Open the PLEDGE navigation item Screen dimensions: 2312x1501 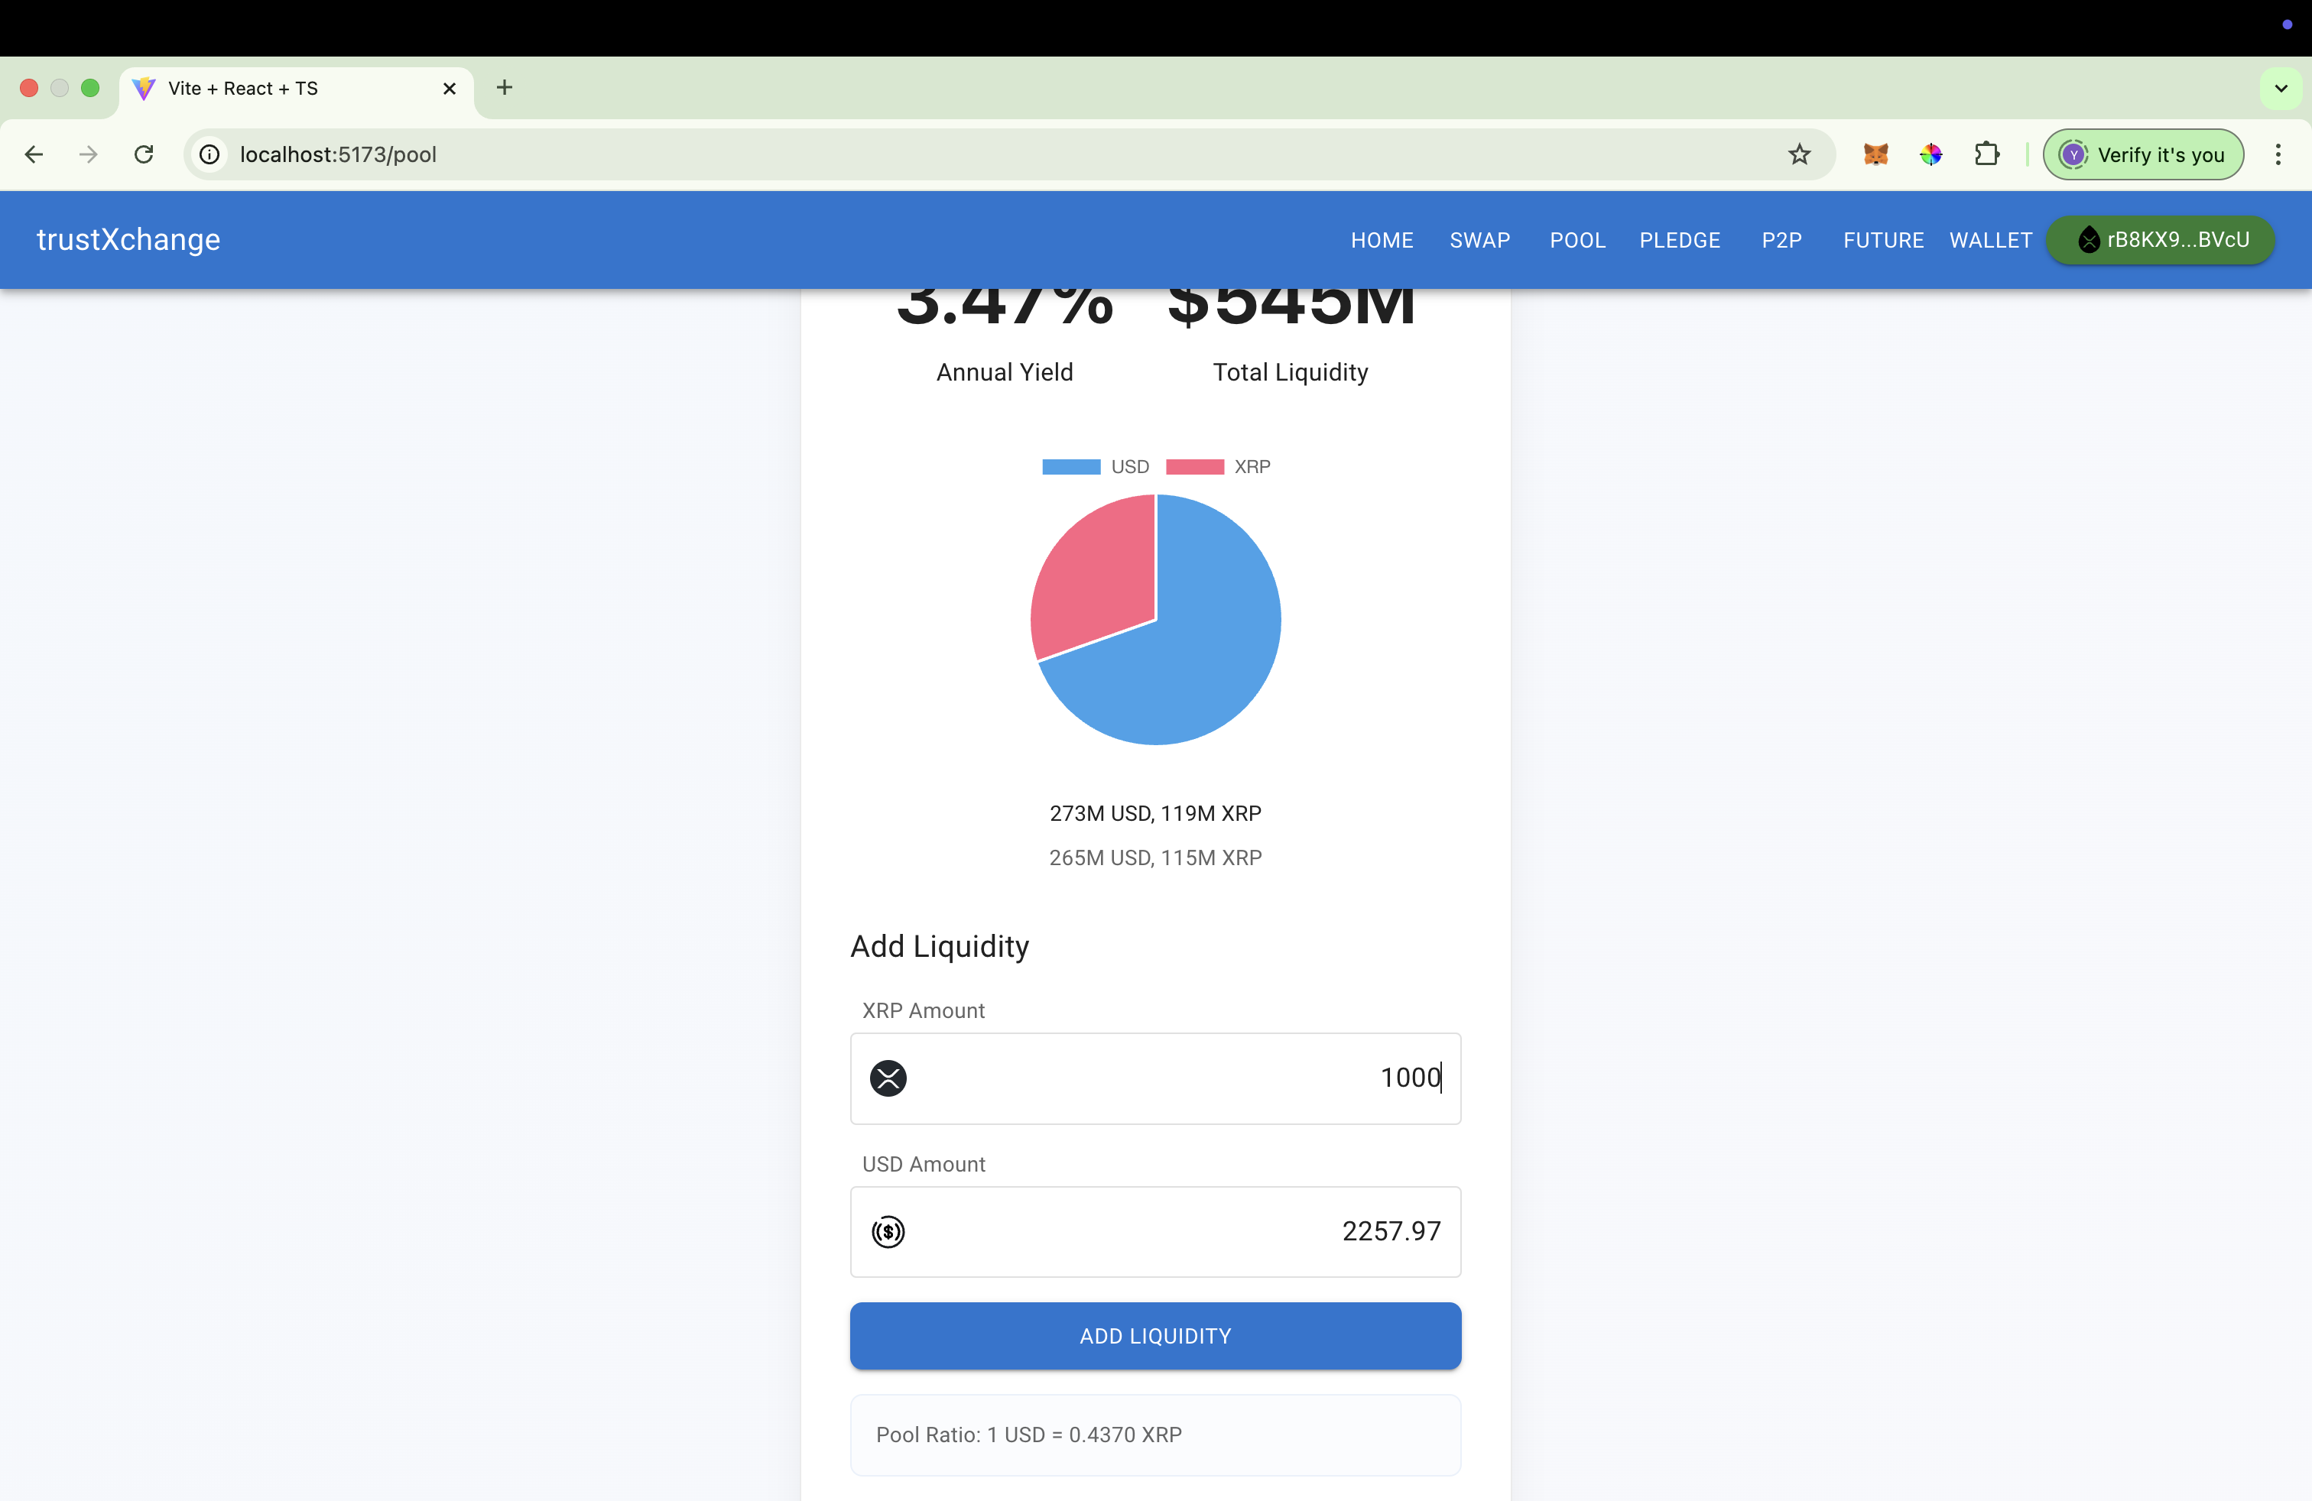(x=1680, y=240)
